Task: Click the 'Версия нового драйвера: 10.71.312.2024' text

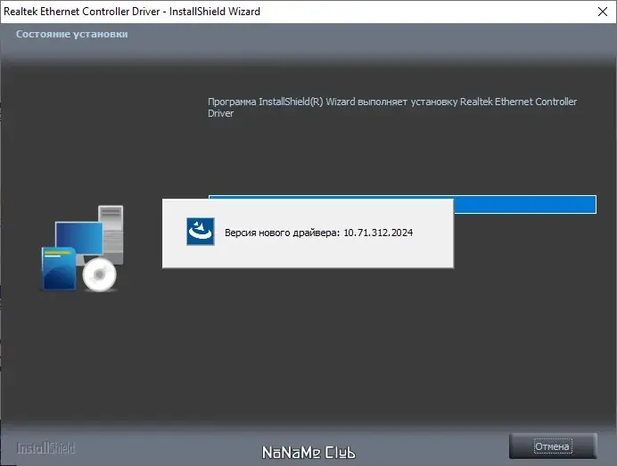Action: (318, 233)
